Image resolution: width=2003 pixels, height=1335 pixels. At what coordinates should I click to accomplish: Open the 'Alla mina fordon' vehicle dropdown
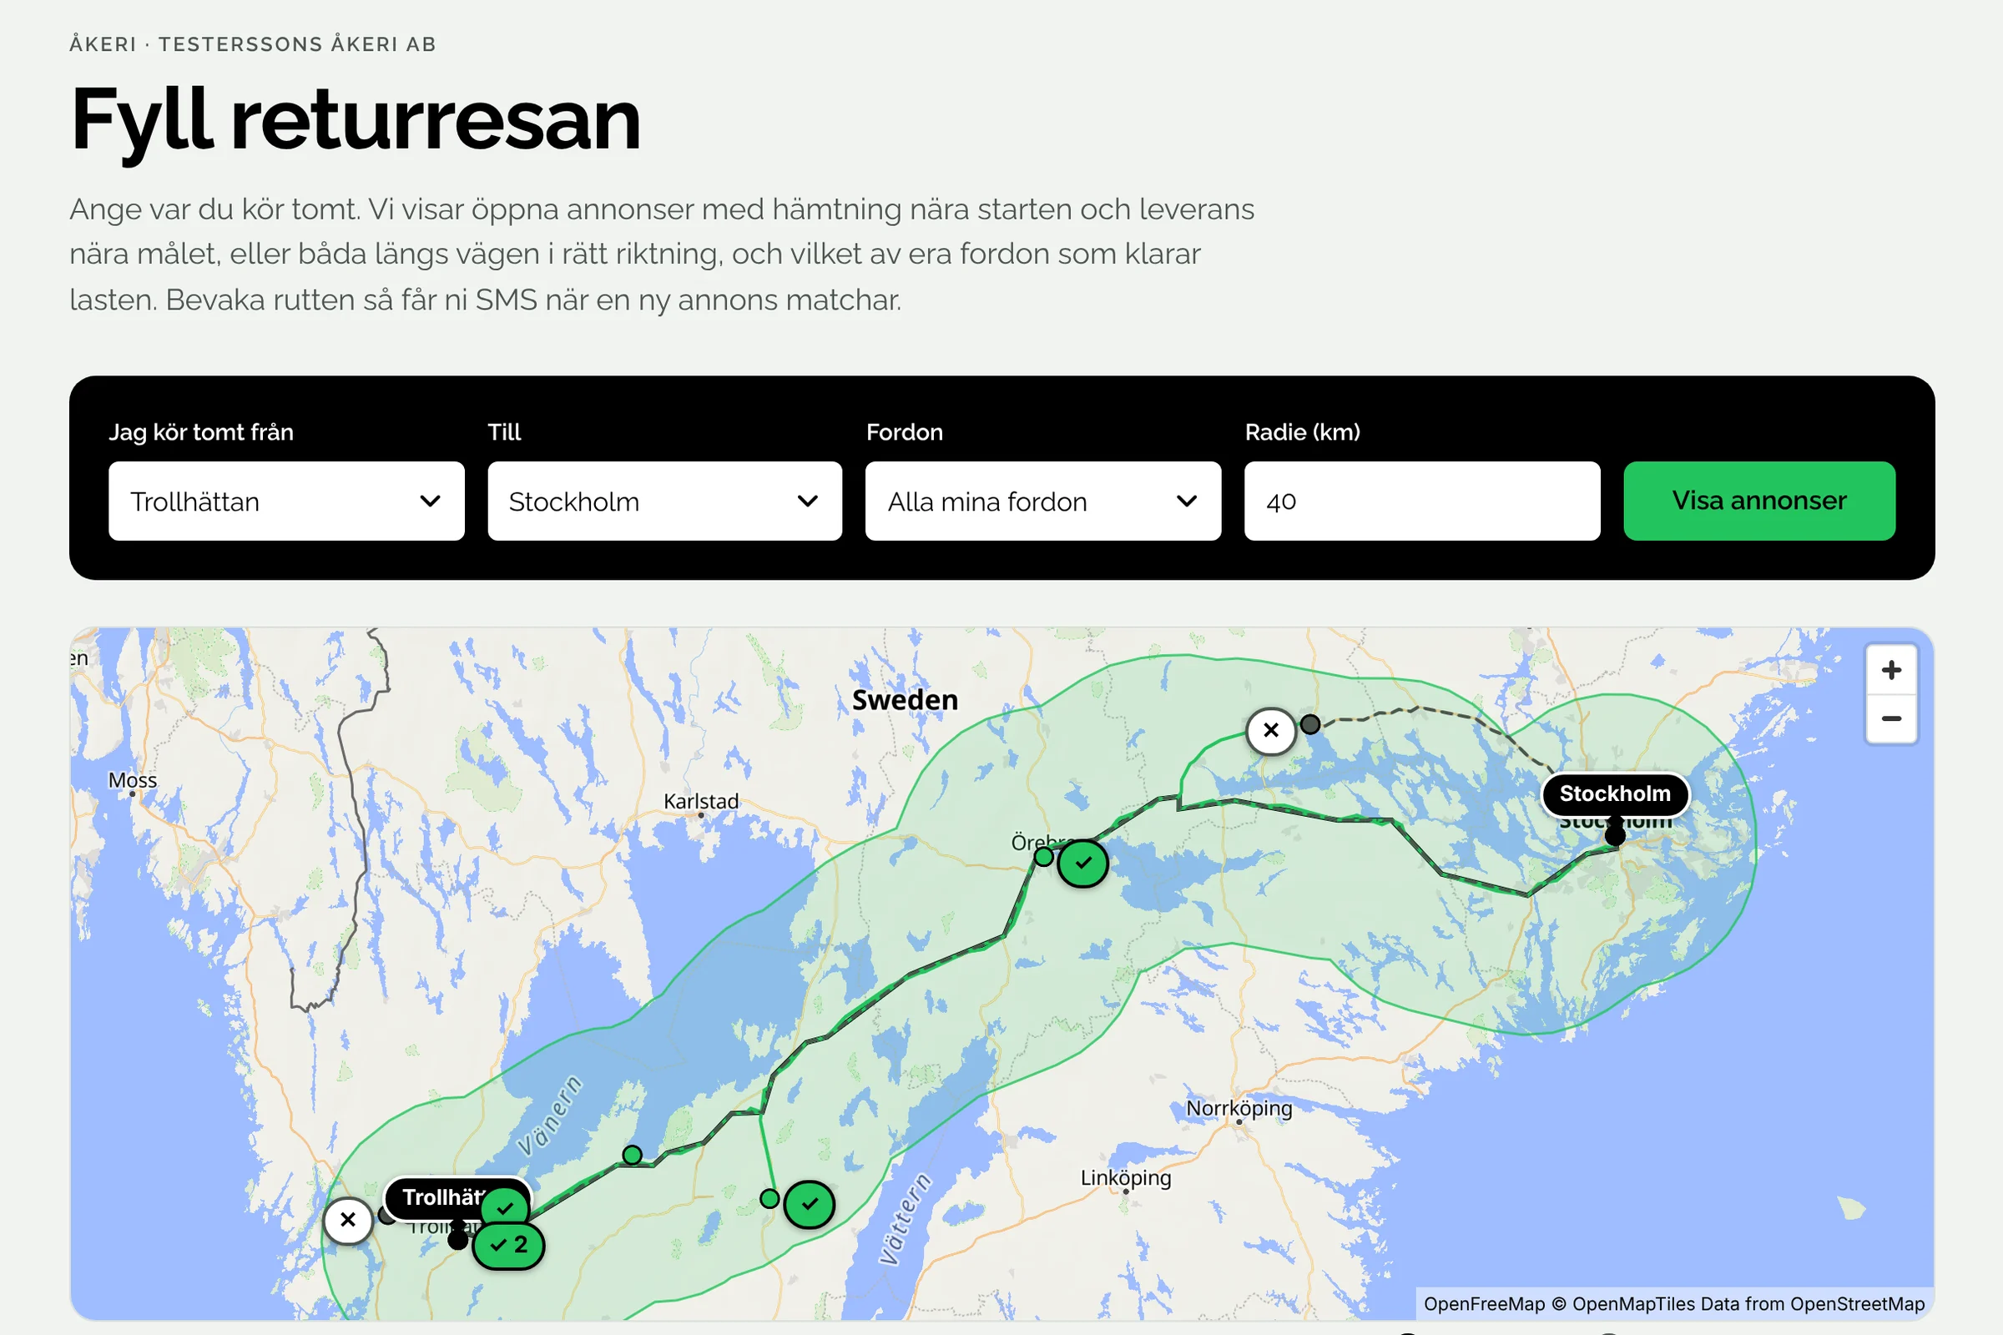tap(1043, 501)
